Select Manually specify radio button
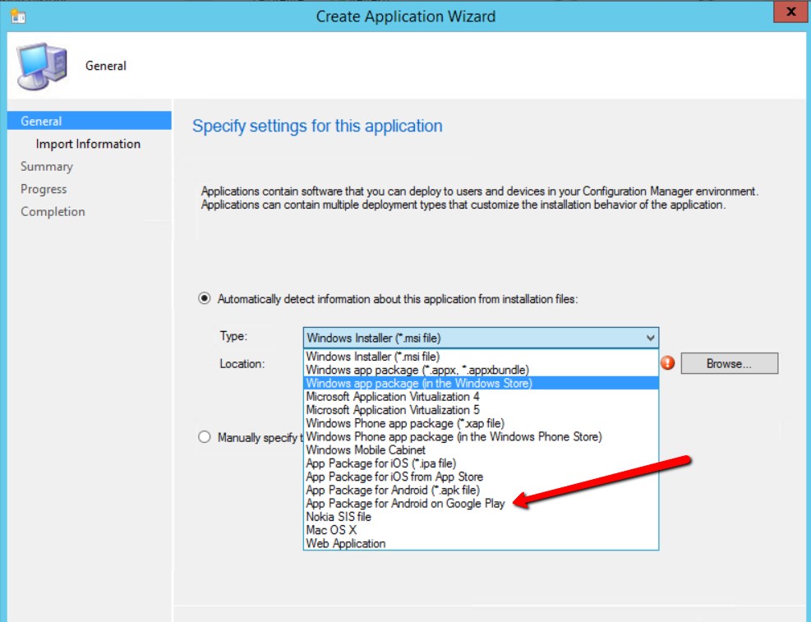This screenshot has height=622, width=811. (x=205, y=437)
